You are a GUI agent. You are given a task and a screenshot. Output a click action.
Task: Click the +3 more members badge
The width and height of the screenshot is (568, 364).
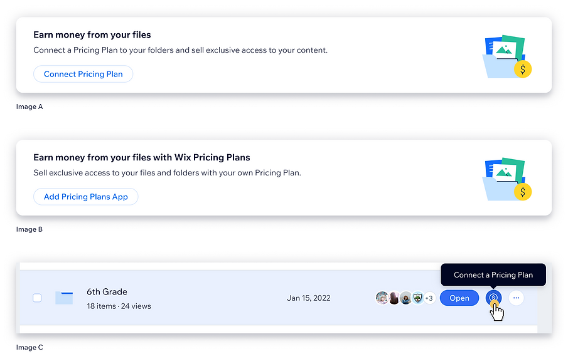coord(429,298)
